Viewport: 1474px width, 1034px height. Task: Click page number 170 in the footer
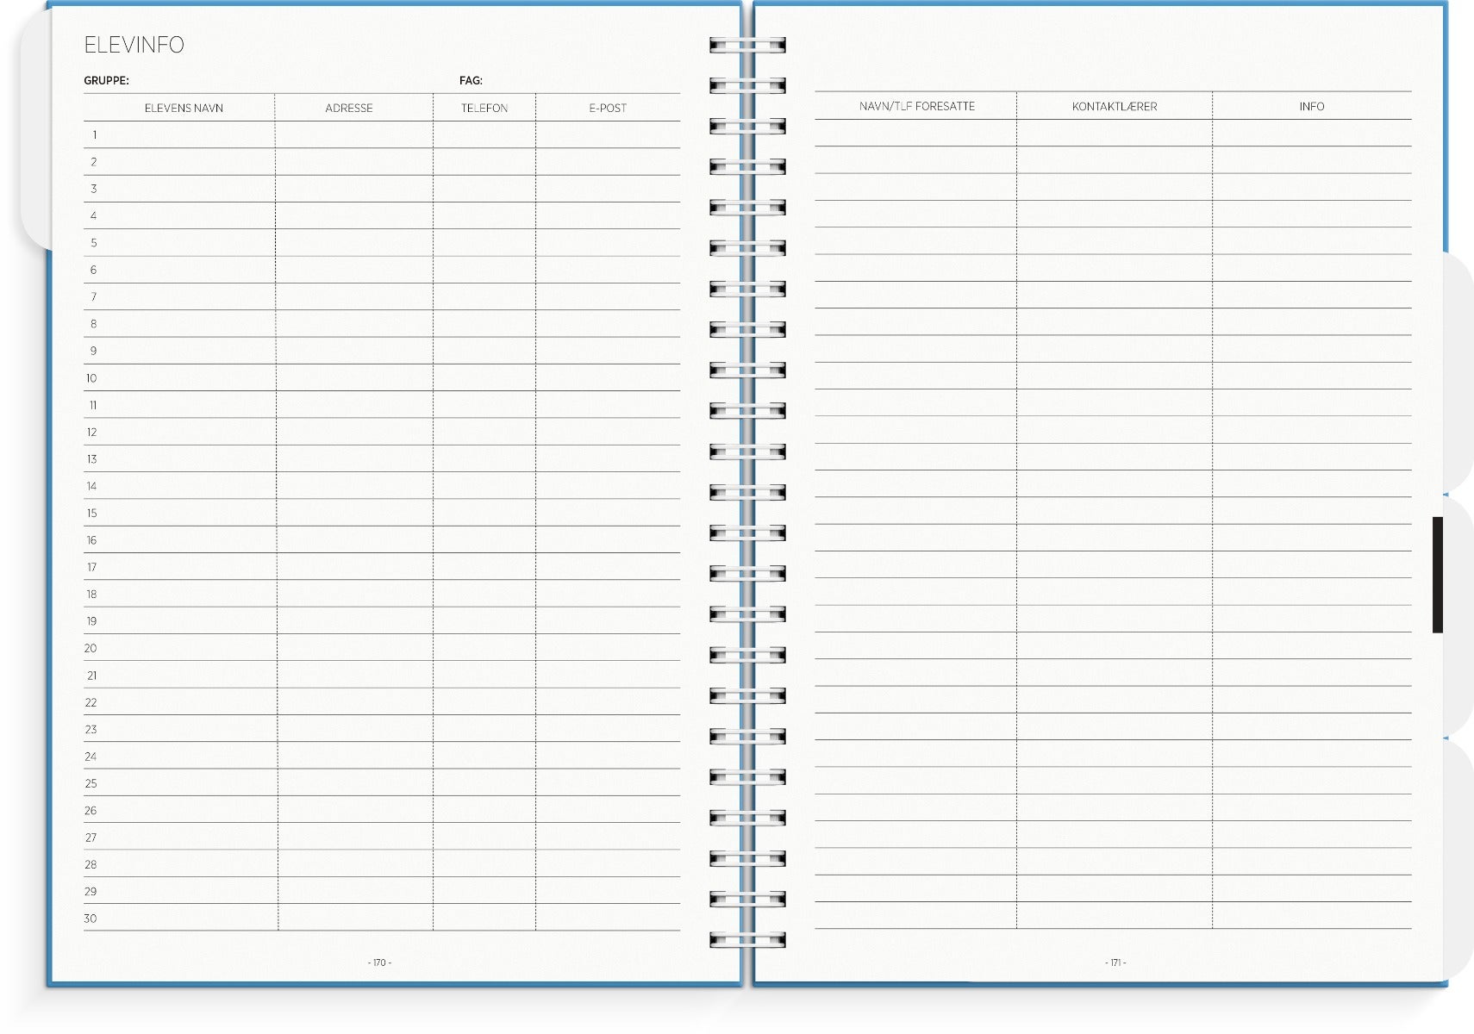coord(379,962)
